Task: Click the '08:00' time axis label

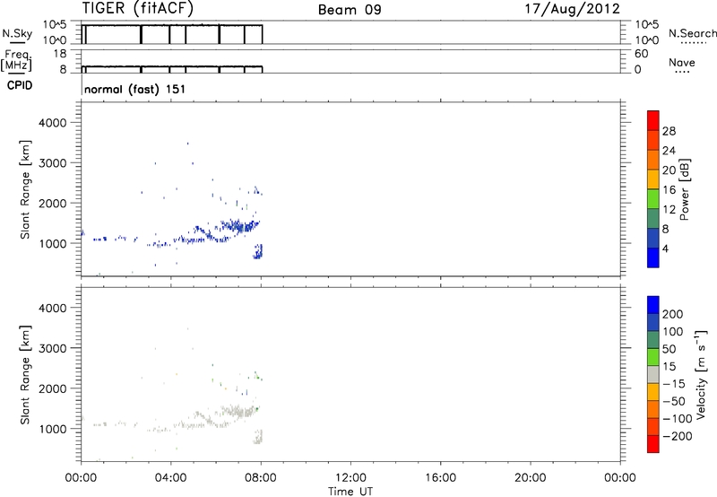Action: 261,478
